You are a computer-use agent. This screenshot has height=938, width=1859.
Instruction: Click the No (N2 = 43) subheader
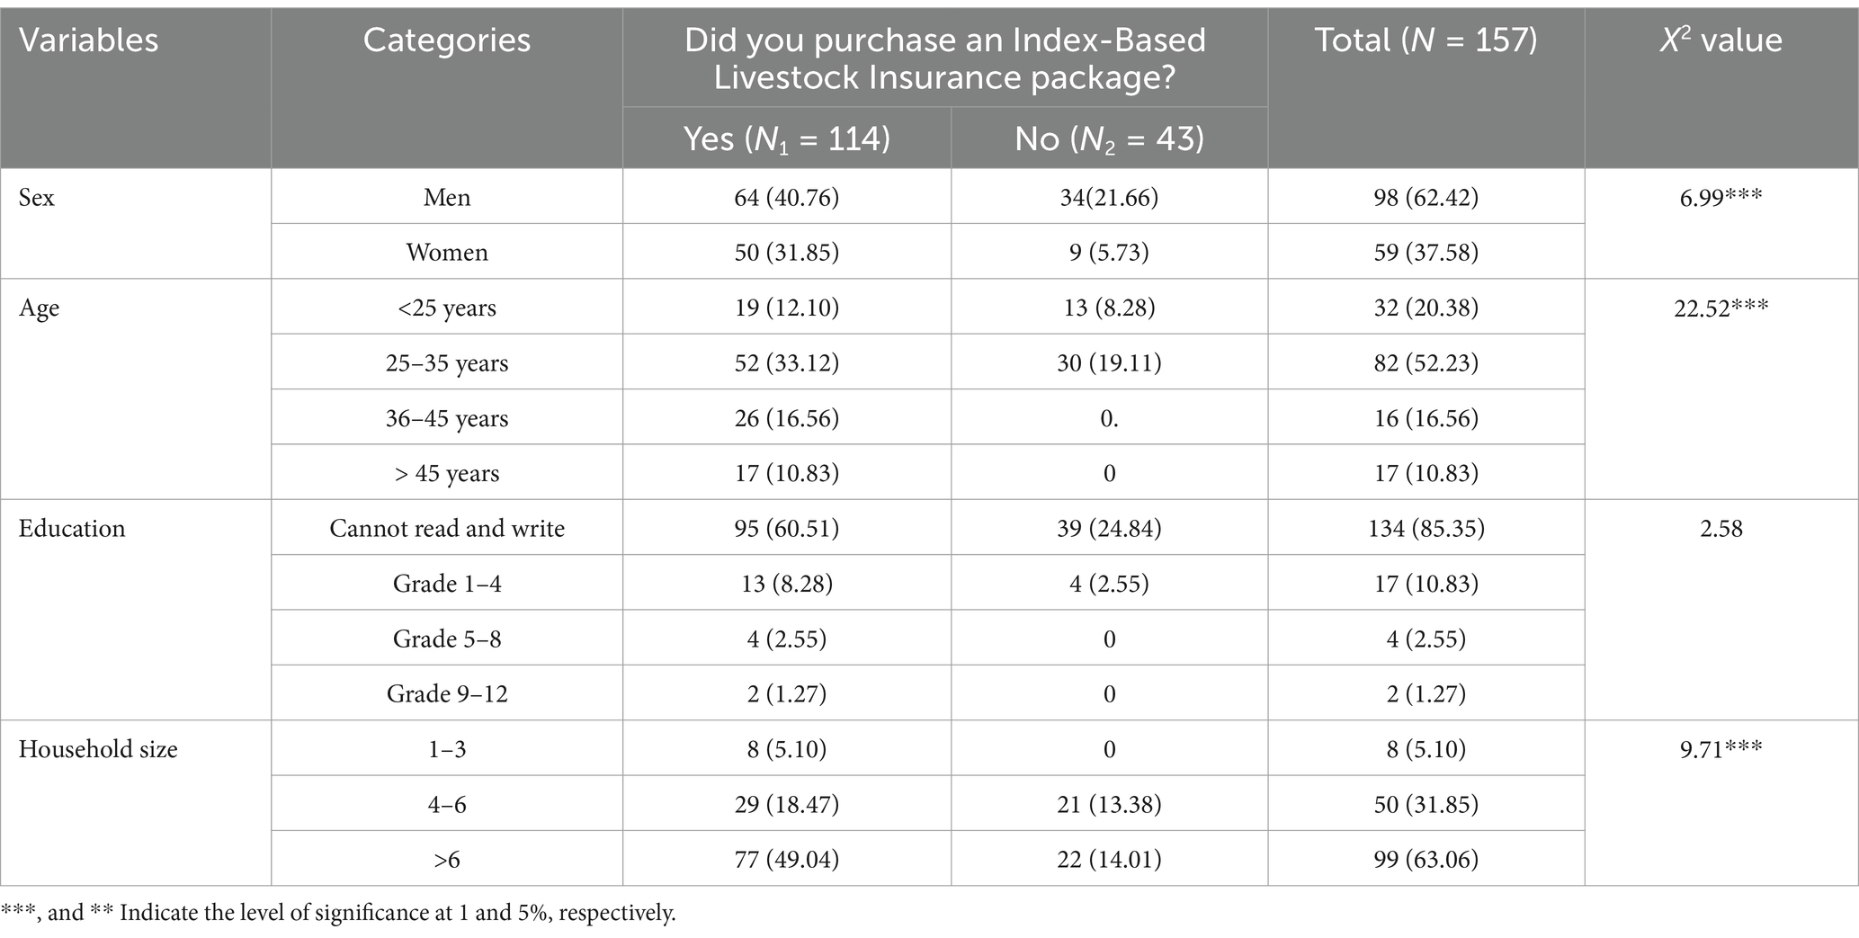(x=1109, y=138)
